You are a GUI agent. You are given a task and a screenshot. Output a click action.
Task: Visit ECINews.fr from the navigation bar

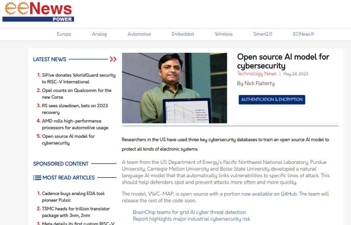point(304,34)
